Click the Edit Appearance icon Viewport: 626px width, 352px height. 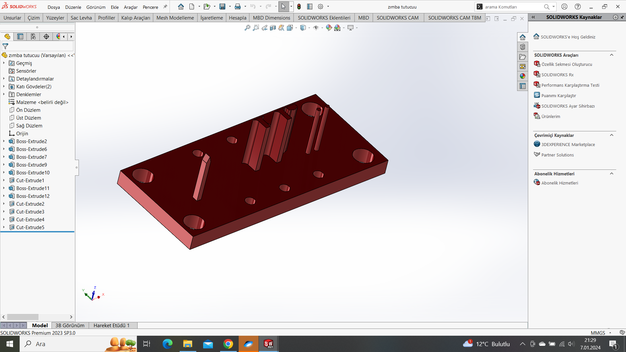pyautogui.click(x=329, y=28)
